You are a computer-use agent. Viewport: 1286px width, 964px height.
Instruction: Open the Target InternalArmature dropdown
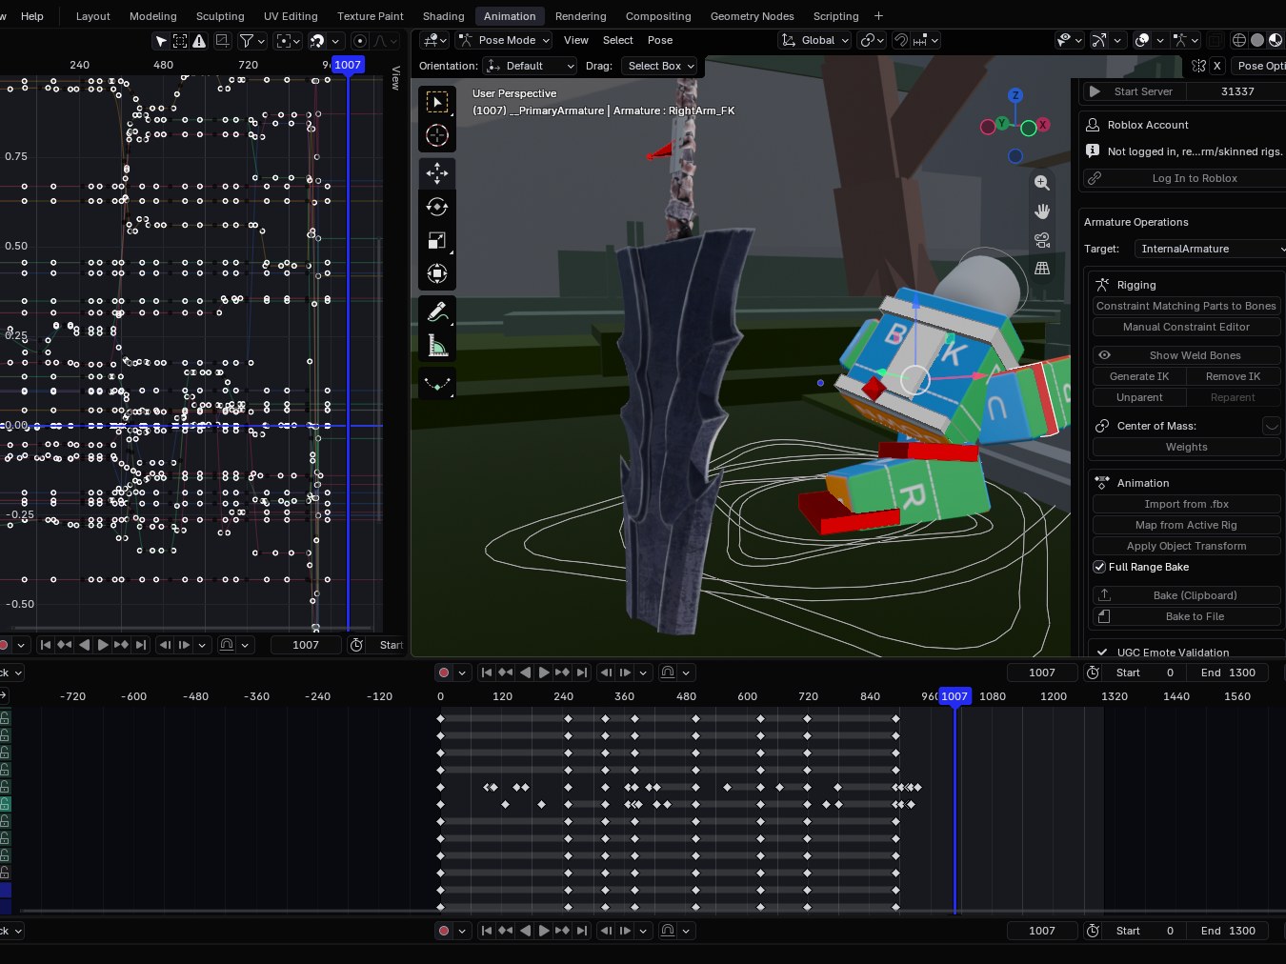(x=1210, y=249)
